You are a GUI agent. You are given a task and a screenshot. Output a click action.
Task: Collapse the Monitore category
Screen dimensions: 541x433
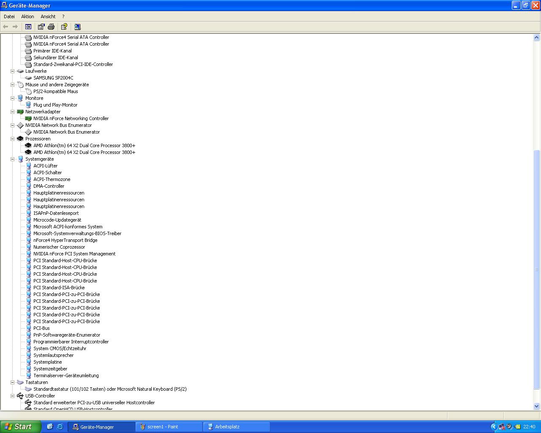[x=12, y=98]
